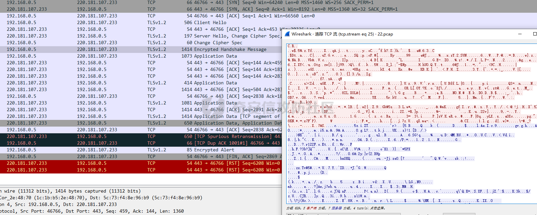The width and height of the screenshot is (537, 215).
Task: Click the dialog title '追踪 TCP 流 (tcp.stream eq 25) · 22.pcap'
Action: [342, 34]
